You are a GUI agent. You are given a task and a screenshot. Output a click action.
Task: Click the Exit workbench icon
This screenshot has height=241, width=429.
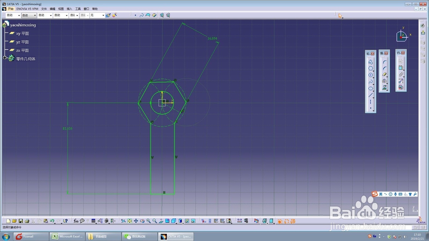click(423, 32)
